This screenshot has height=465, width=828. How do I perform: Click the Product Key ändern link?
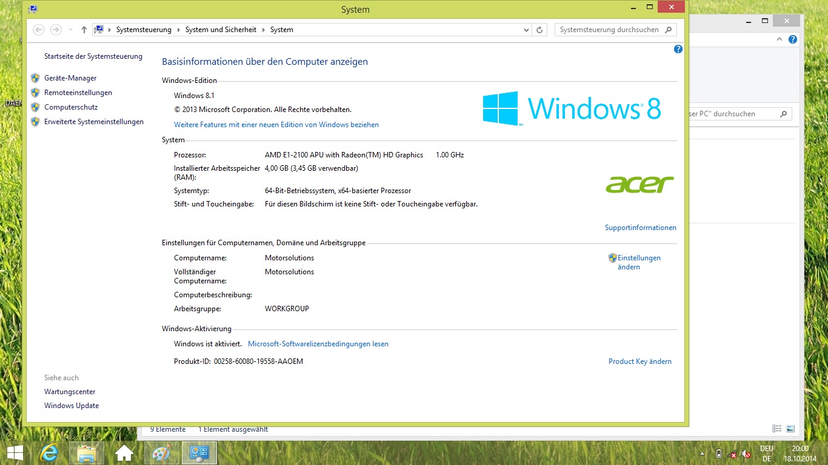(640, 361)
